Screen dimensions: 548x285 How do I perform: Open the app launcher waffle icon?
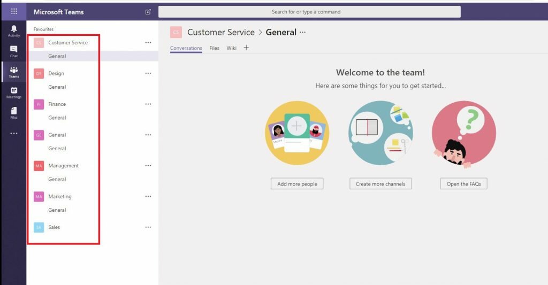tap(14, 12)
